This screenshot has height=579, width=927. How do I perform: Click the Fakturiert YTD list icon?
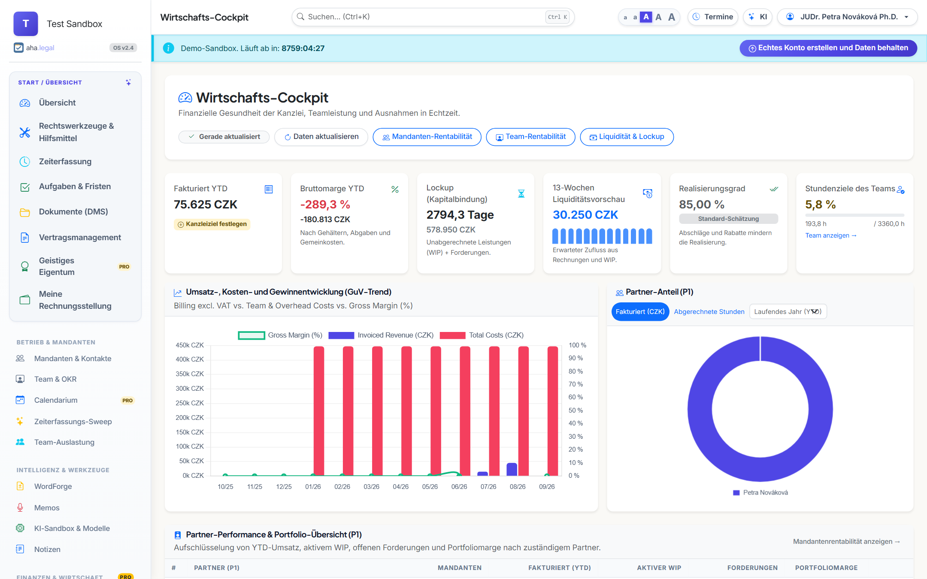tap(269, 189)
